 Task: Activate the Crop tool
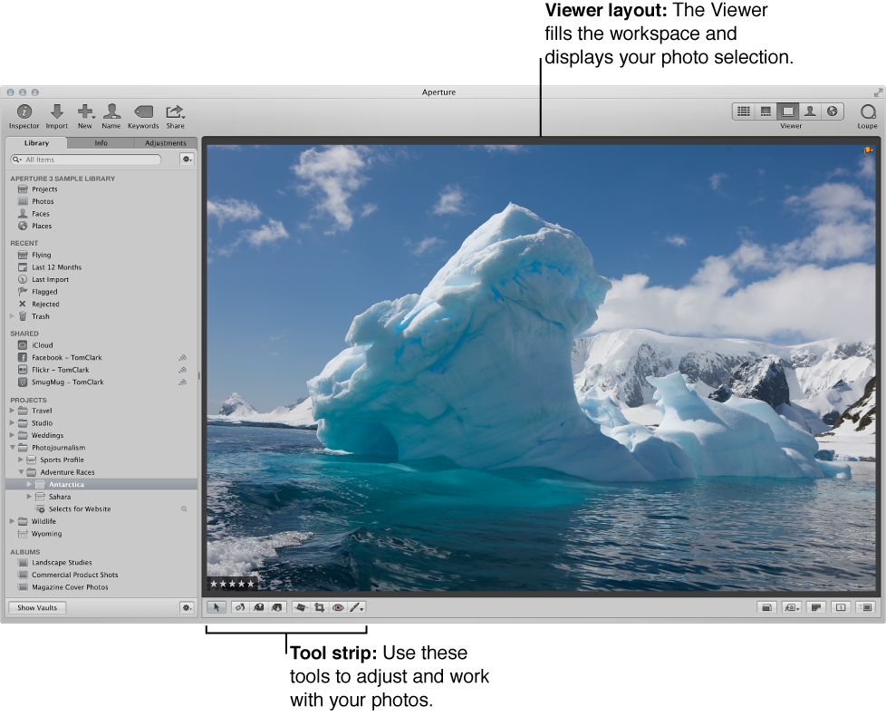(x=321, y=607)
